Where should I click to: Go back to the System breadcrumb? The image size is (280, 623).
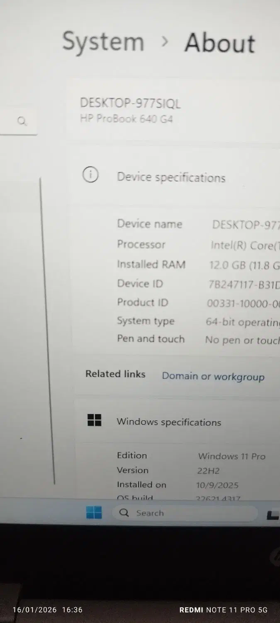click(103, 42)
